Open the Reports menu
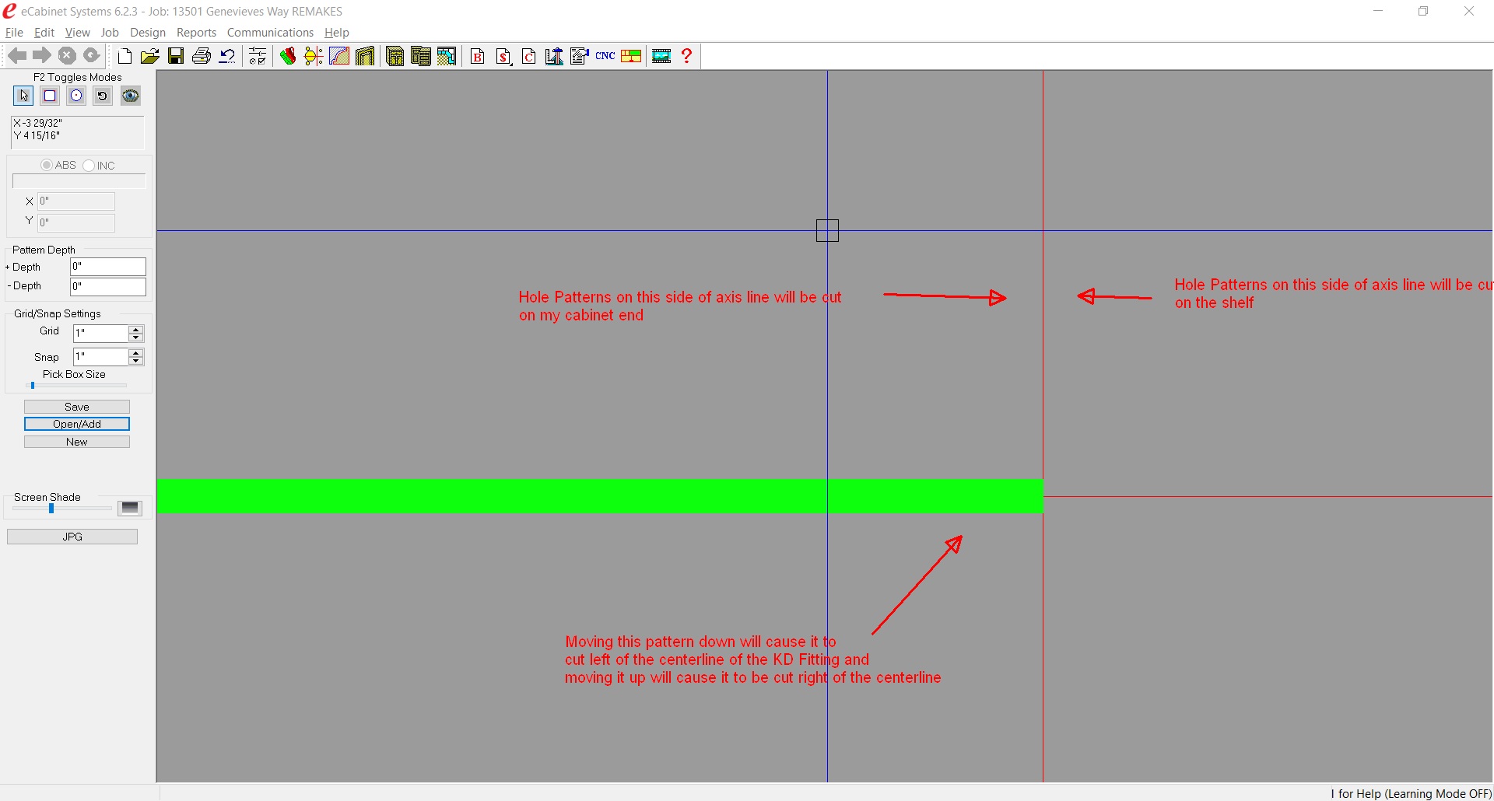The height and width of the screenshot is (801, 1494). tap(196, 33)
